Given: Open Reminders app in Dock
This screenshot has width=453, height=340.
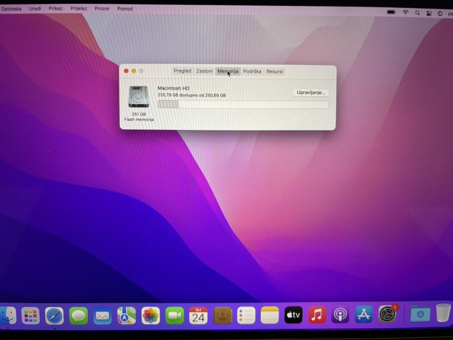Looking at the screenshot, I should click(x=246, y=315).
